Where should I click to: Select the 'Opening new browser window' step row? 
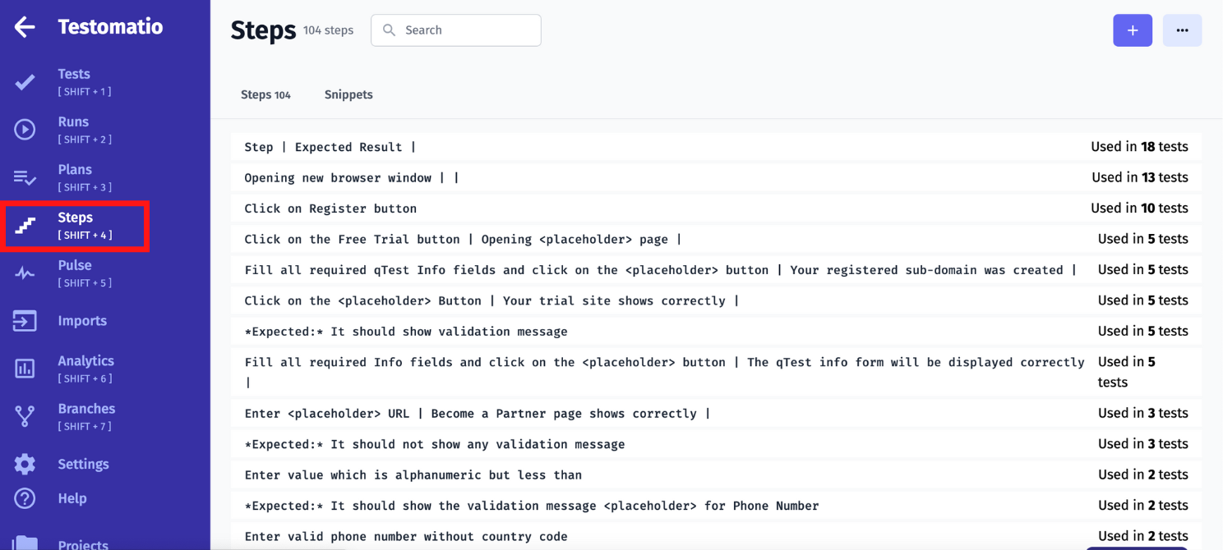point(351,178)
